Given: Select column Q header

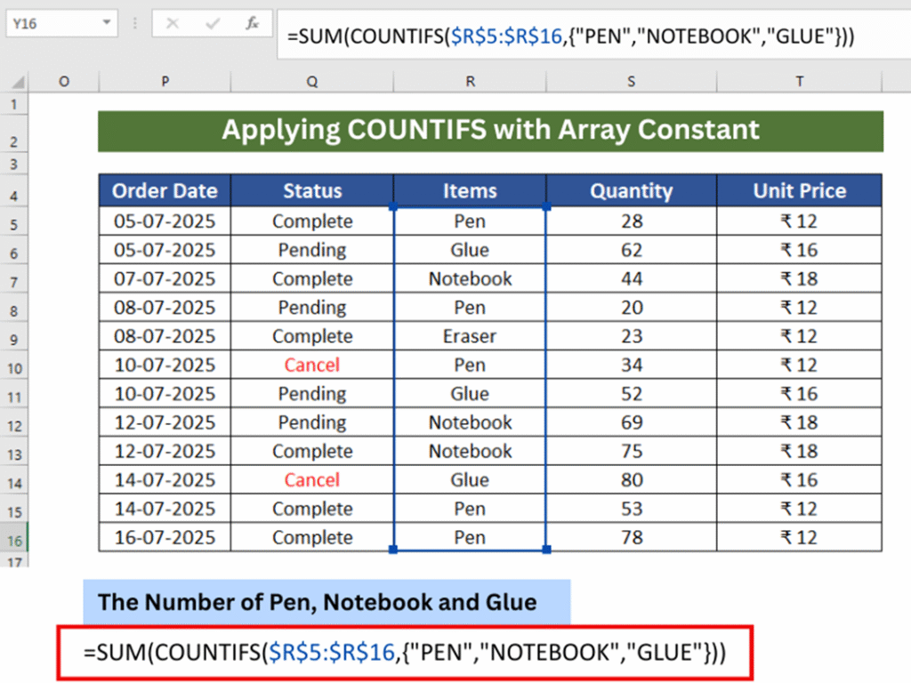Looking at the screenshot, I should click(312, 82).
